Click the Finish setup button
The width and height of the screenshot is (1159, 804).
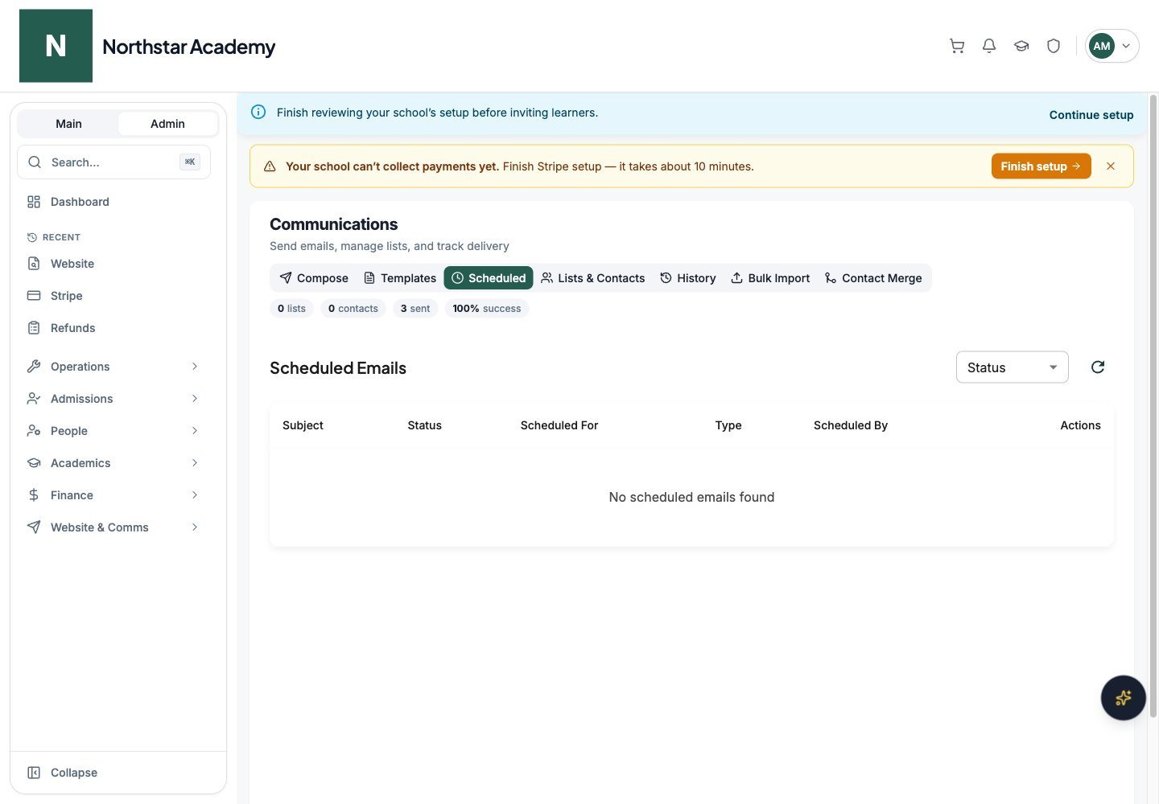pyautogui.click(x=1041, y=166)
